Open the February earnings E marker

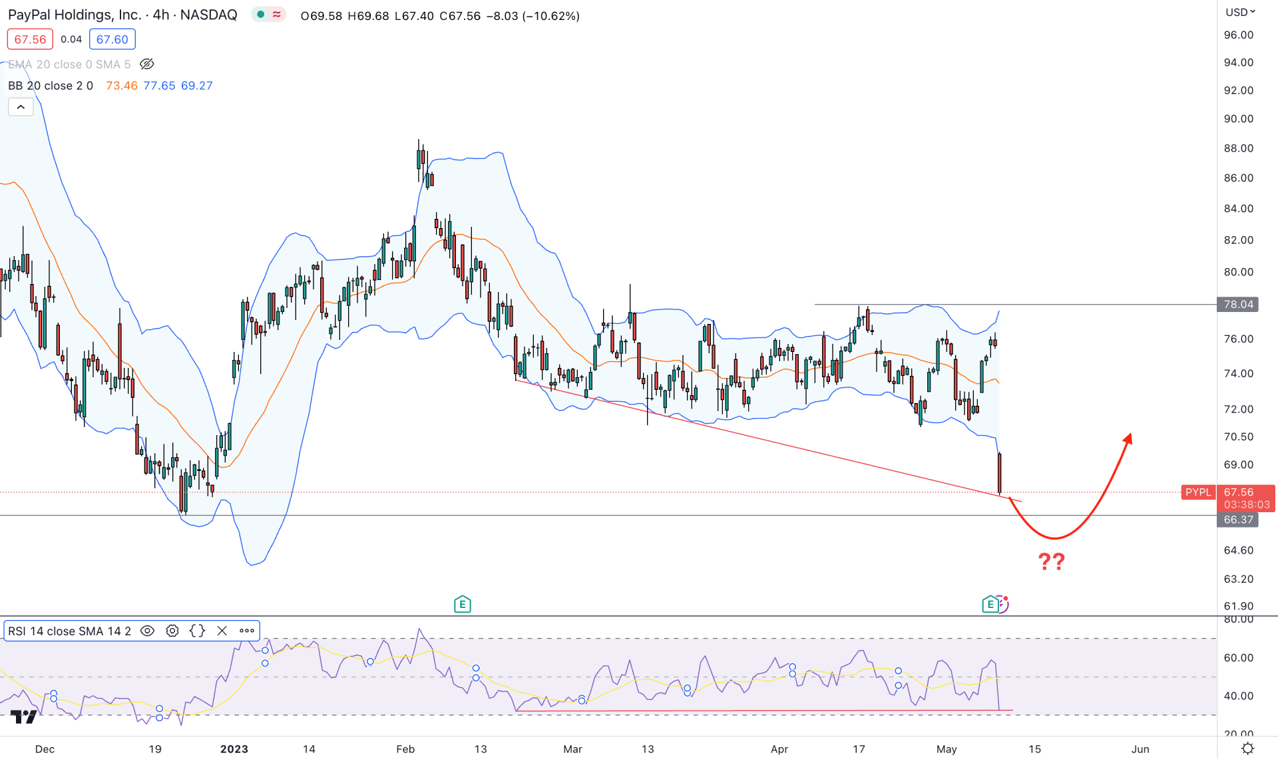coord(462,604)
